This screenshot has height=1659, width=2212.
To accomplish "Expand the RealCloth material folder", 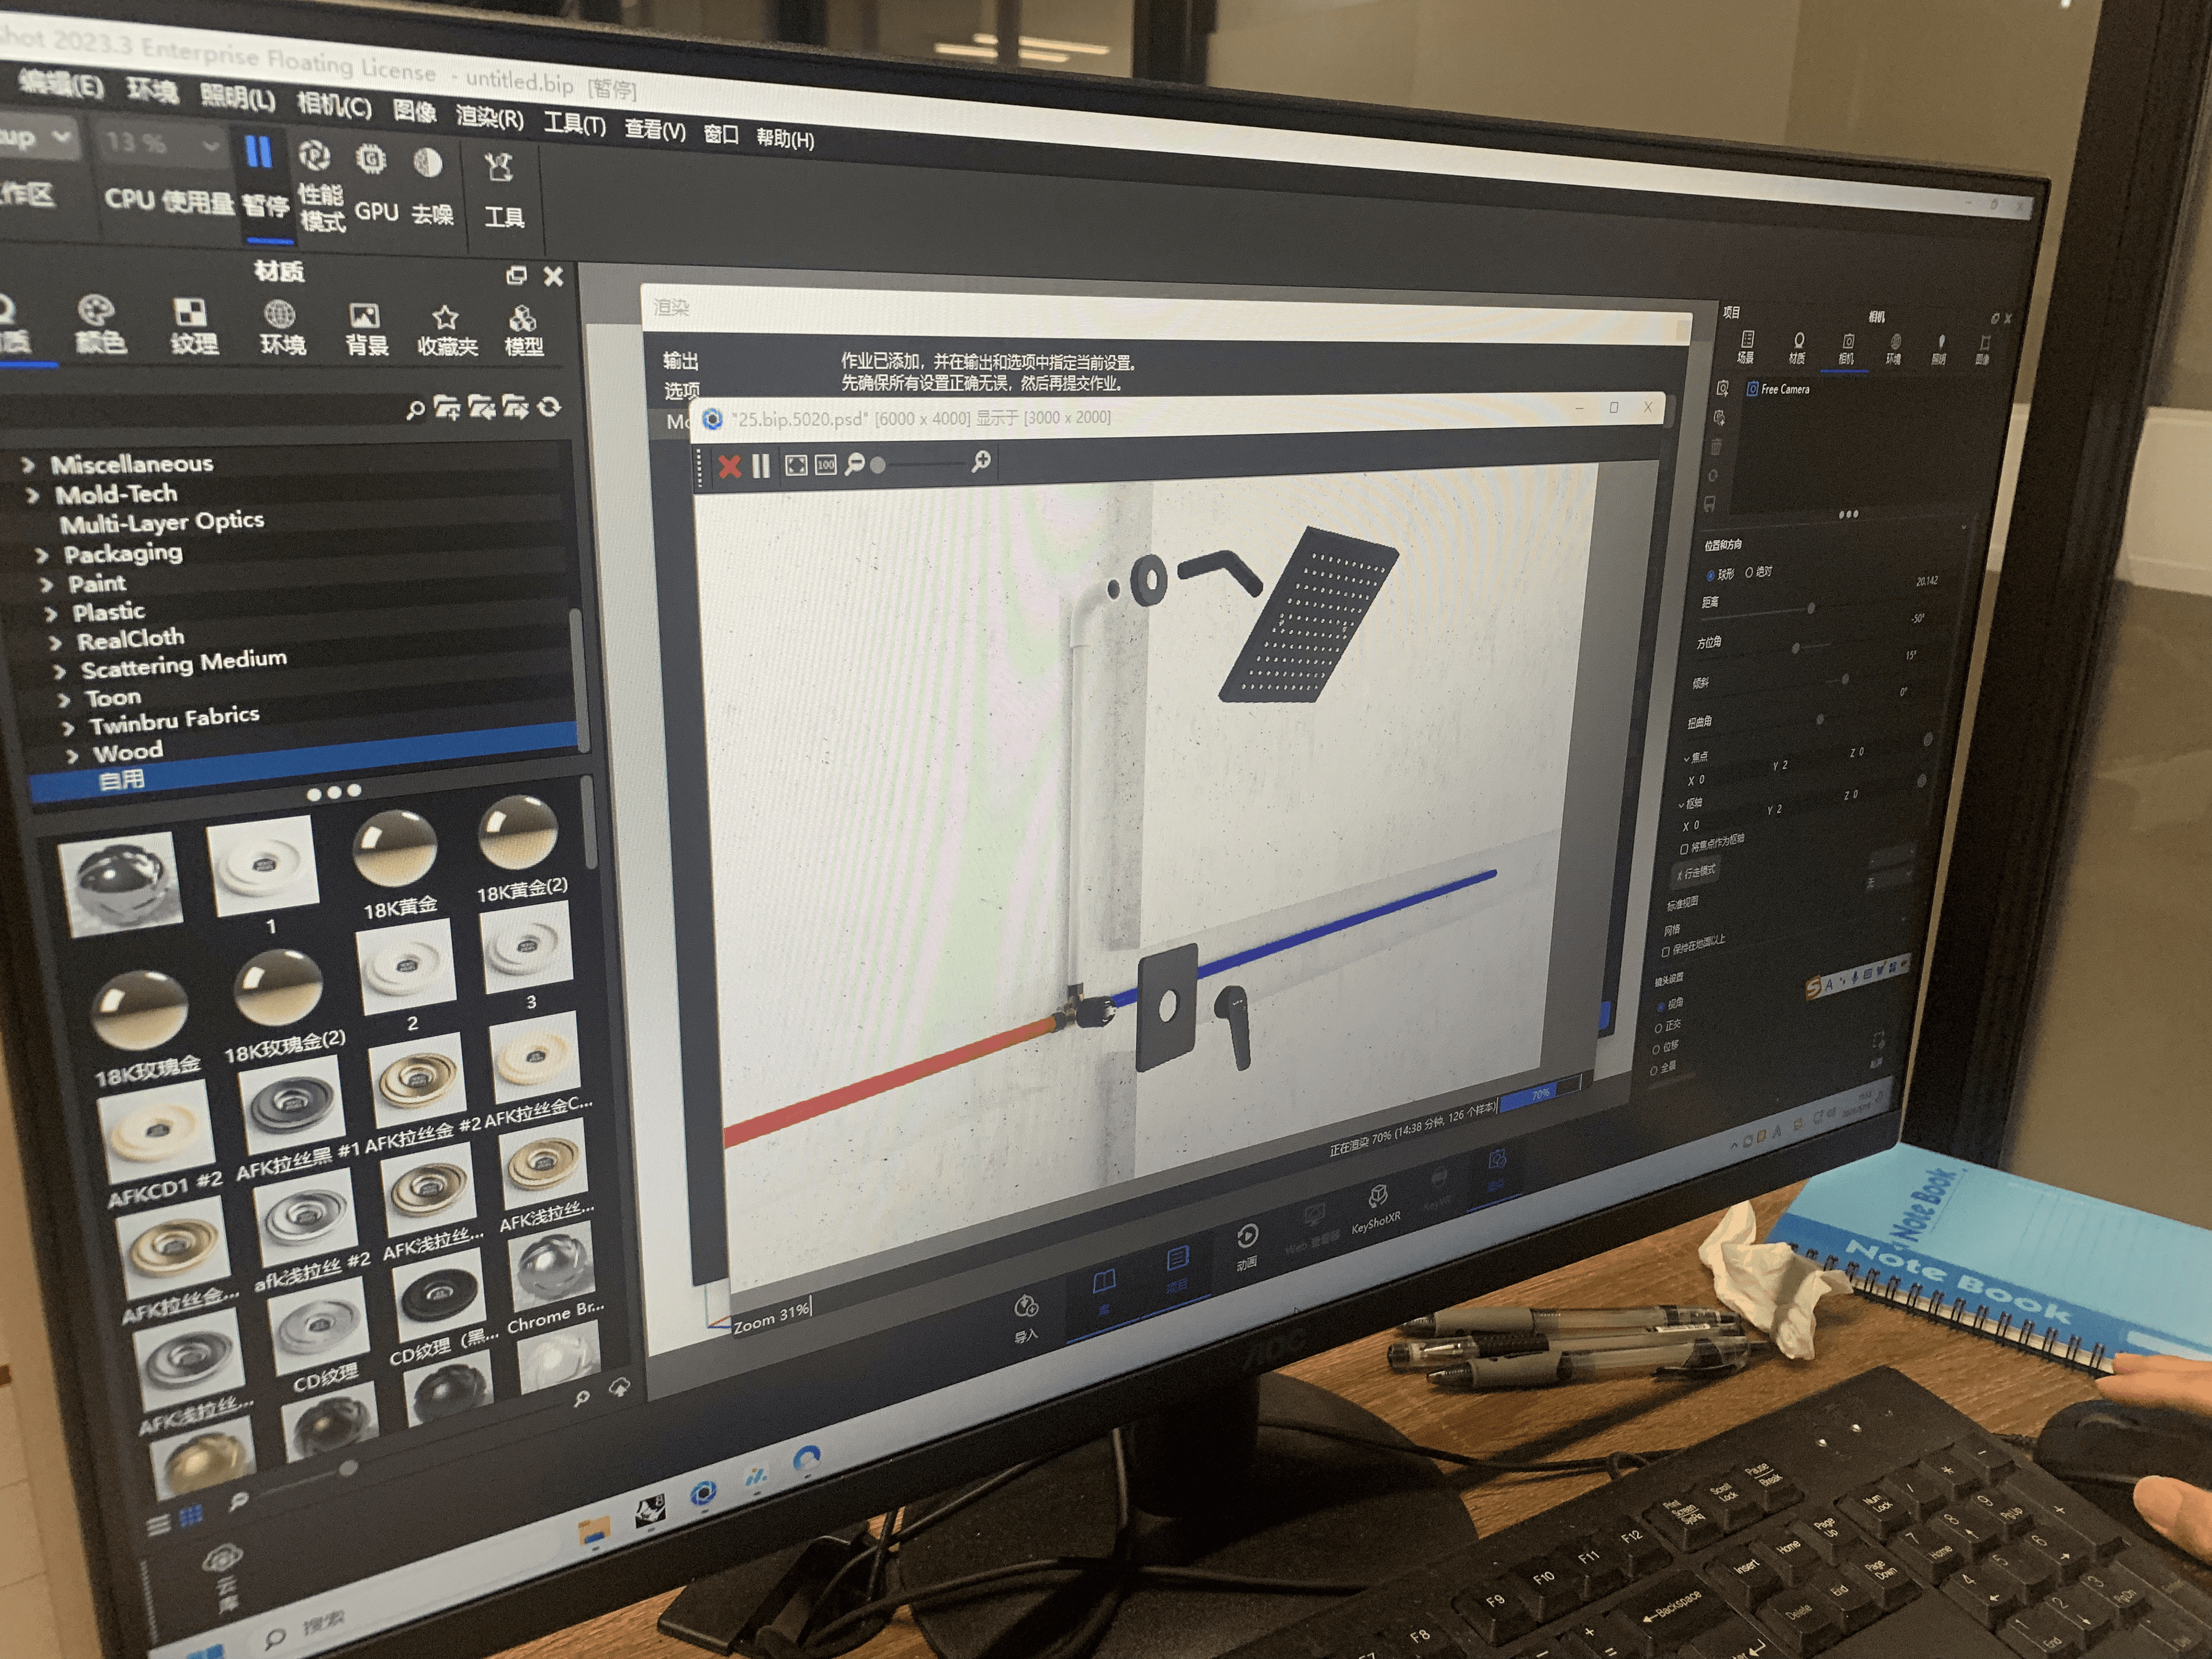I will point(56,643).
